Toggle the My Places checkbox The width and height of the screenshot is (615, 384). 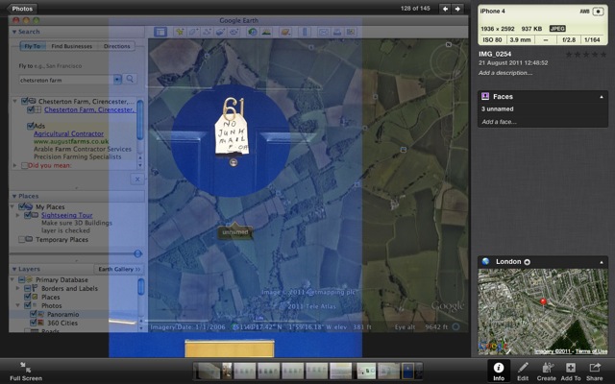point(22,206)
